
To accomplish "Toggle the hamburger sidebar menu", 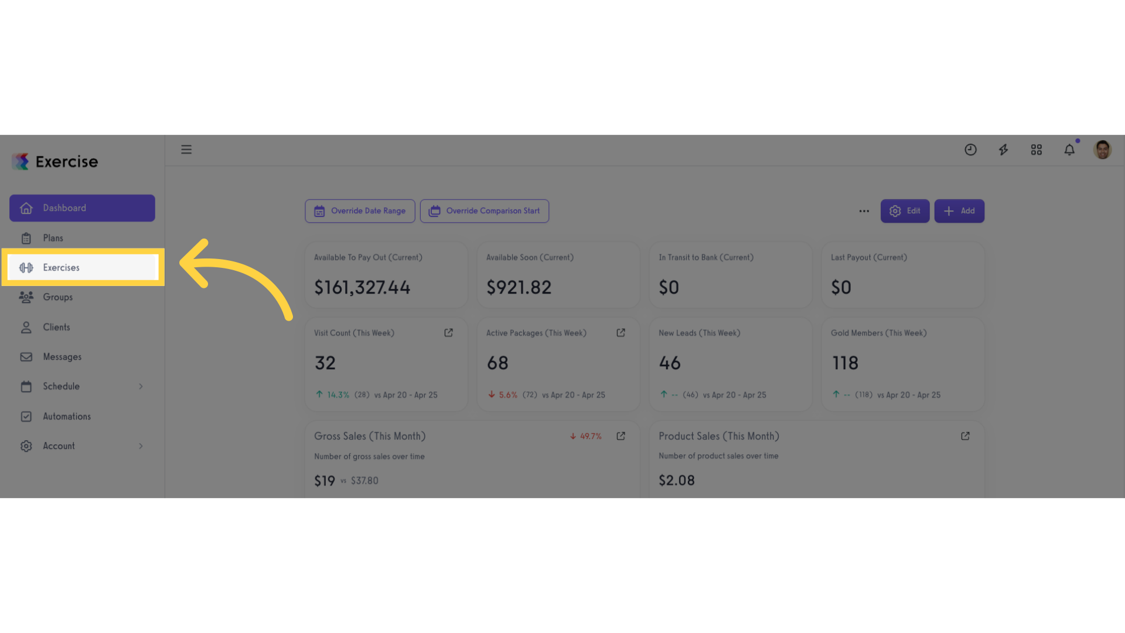I will (x=186, y=149).
